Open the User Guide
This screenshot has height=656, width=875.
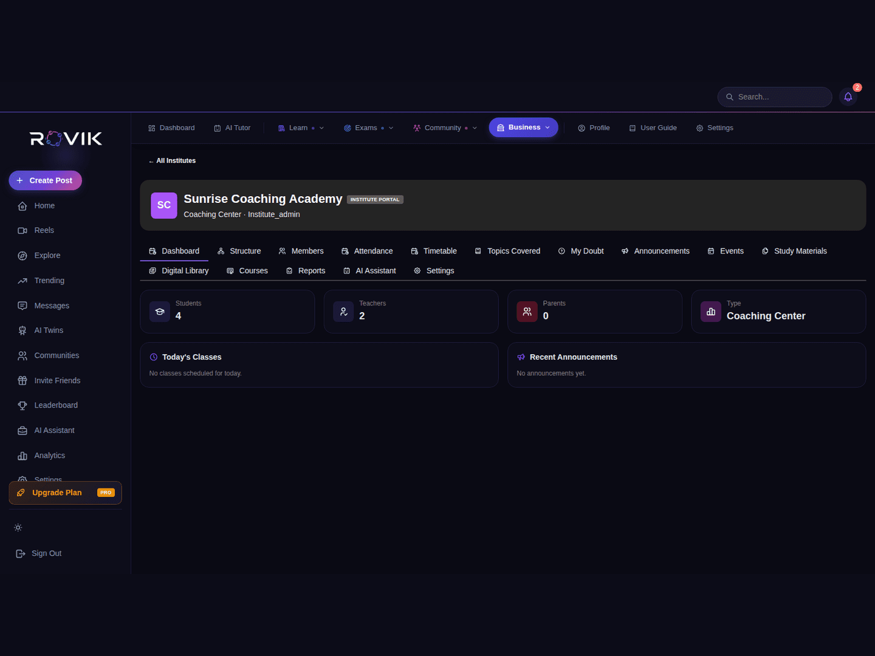[653, 128]
